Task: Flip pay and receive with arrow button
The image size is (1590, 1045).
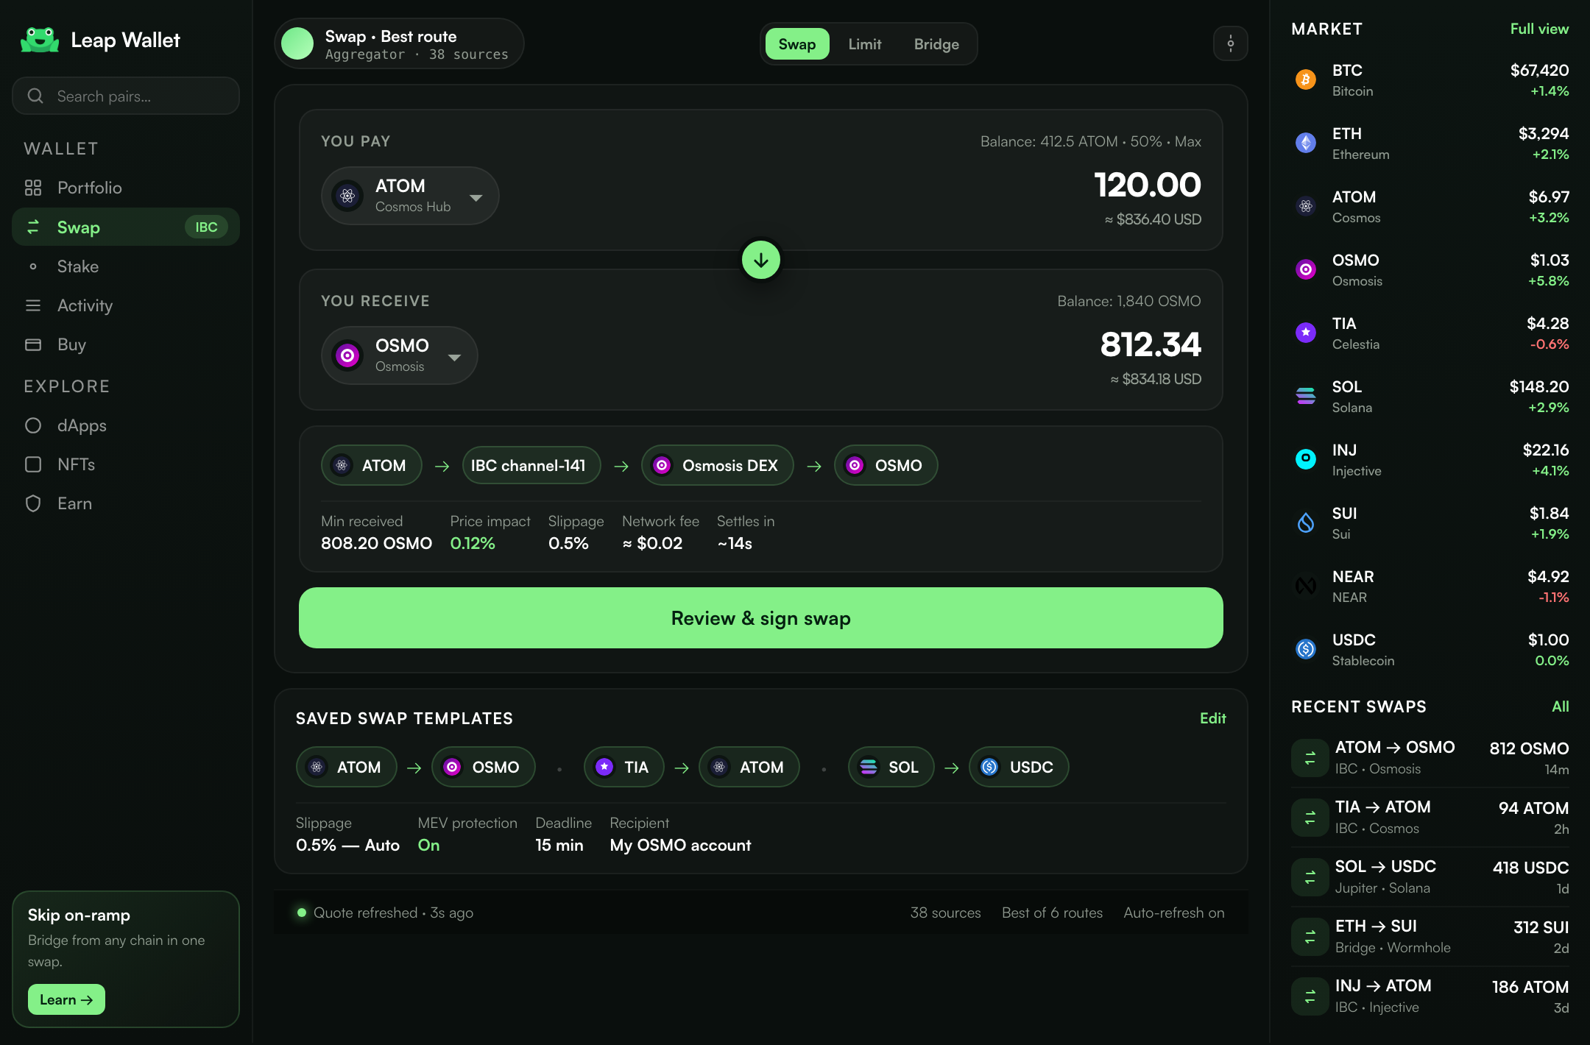Action: (x=761, y=260)
